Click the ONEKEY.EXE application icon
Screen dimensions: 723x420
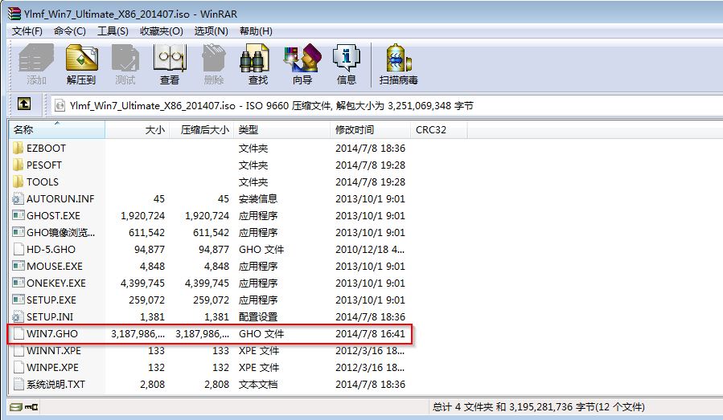(18, 283)
